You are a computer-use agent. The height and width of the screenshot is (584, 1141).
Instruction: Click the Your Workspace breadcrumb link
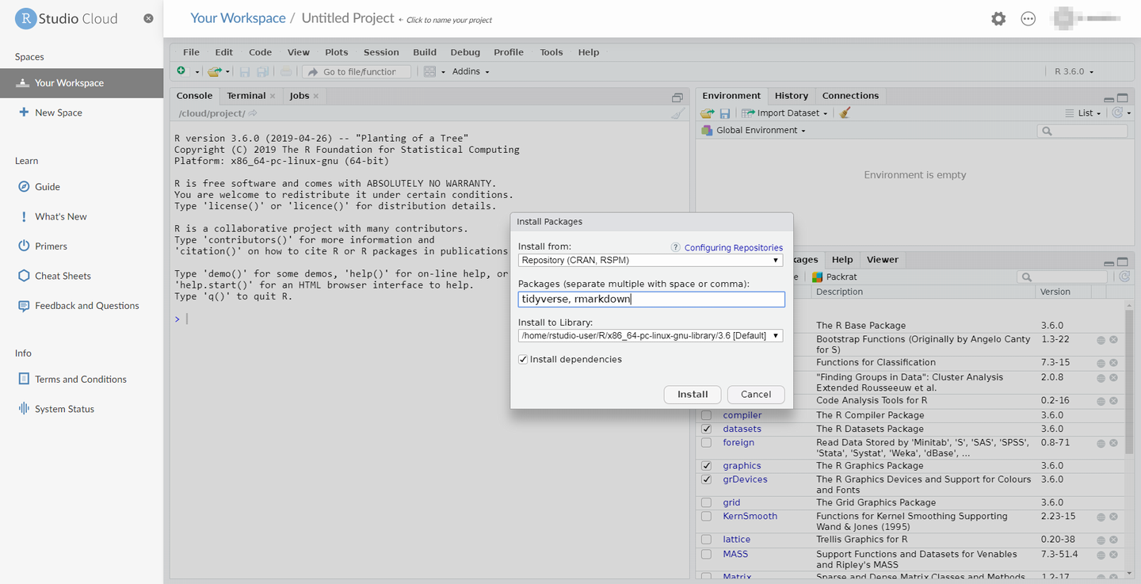click(238, 17)
